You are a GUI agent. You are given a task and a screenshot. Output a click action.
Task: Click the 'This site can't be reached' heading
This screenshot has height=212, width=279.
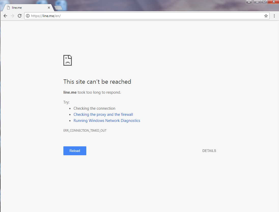pos(97,82)
